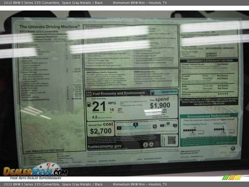This screenshot has width=249, height=187.
Task: Click the rollover five-star rating
Action: click(223, 94)
